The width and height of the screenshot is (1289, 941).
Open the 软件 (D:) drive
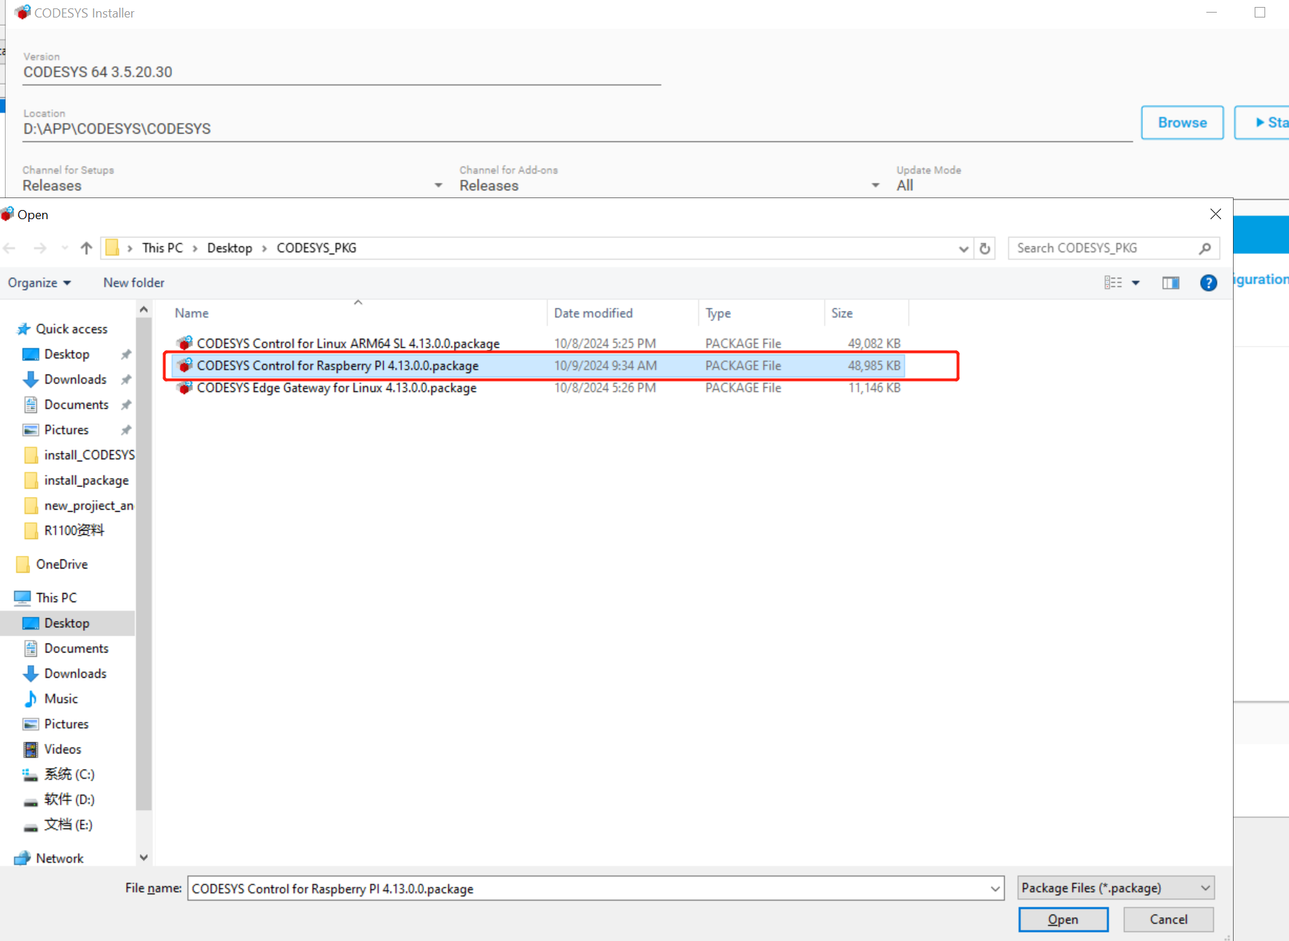pyautogui.click(x=69, y=800)
